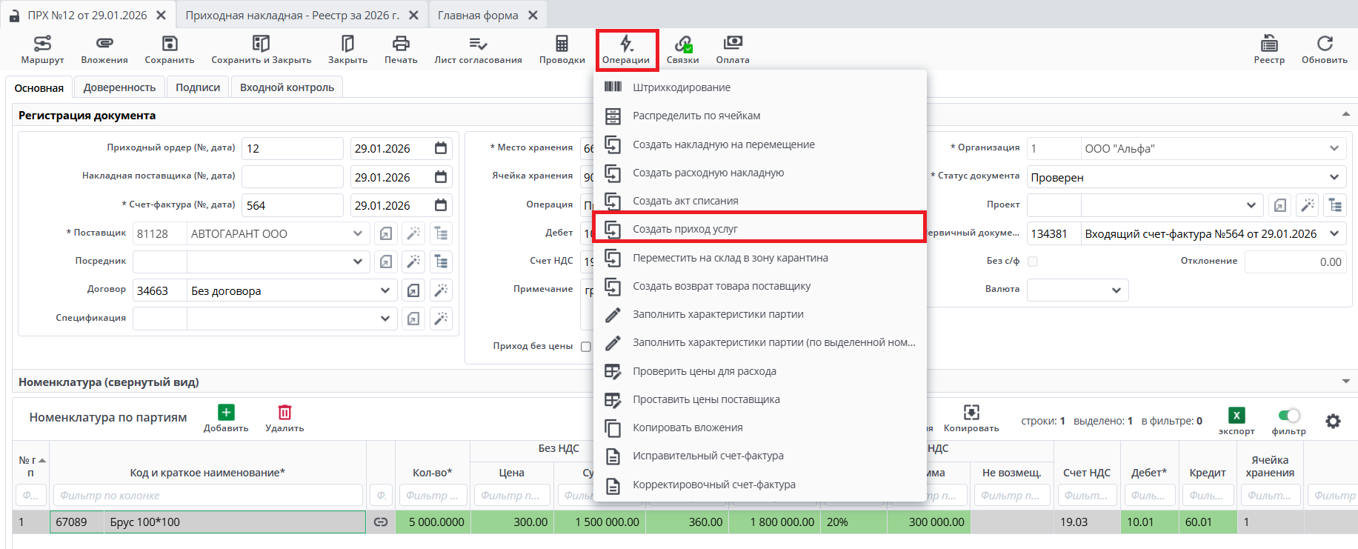
Task: Copy rows with the Копировать button
Action: (971, 419)
